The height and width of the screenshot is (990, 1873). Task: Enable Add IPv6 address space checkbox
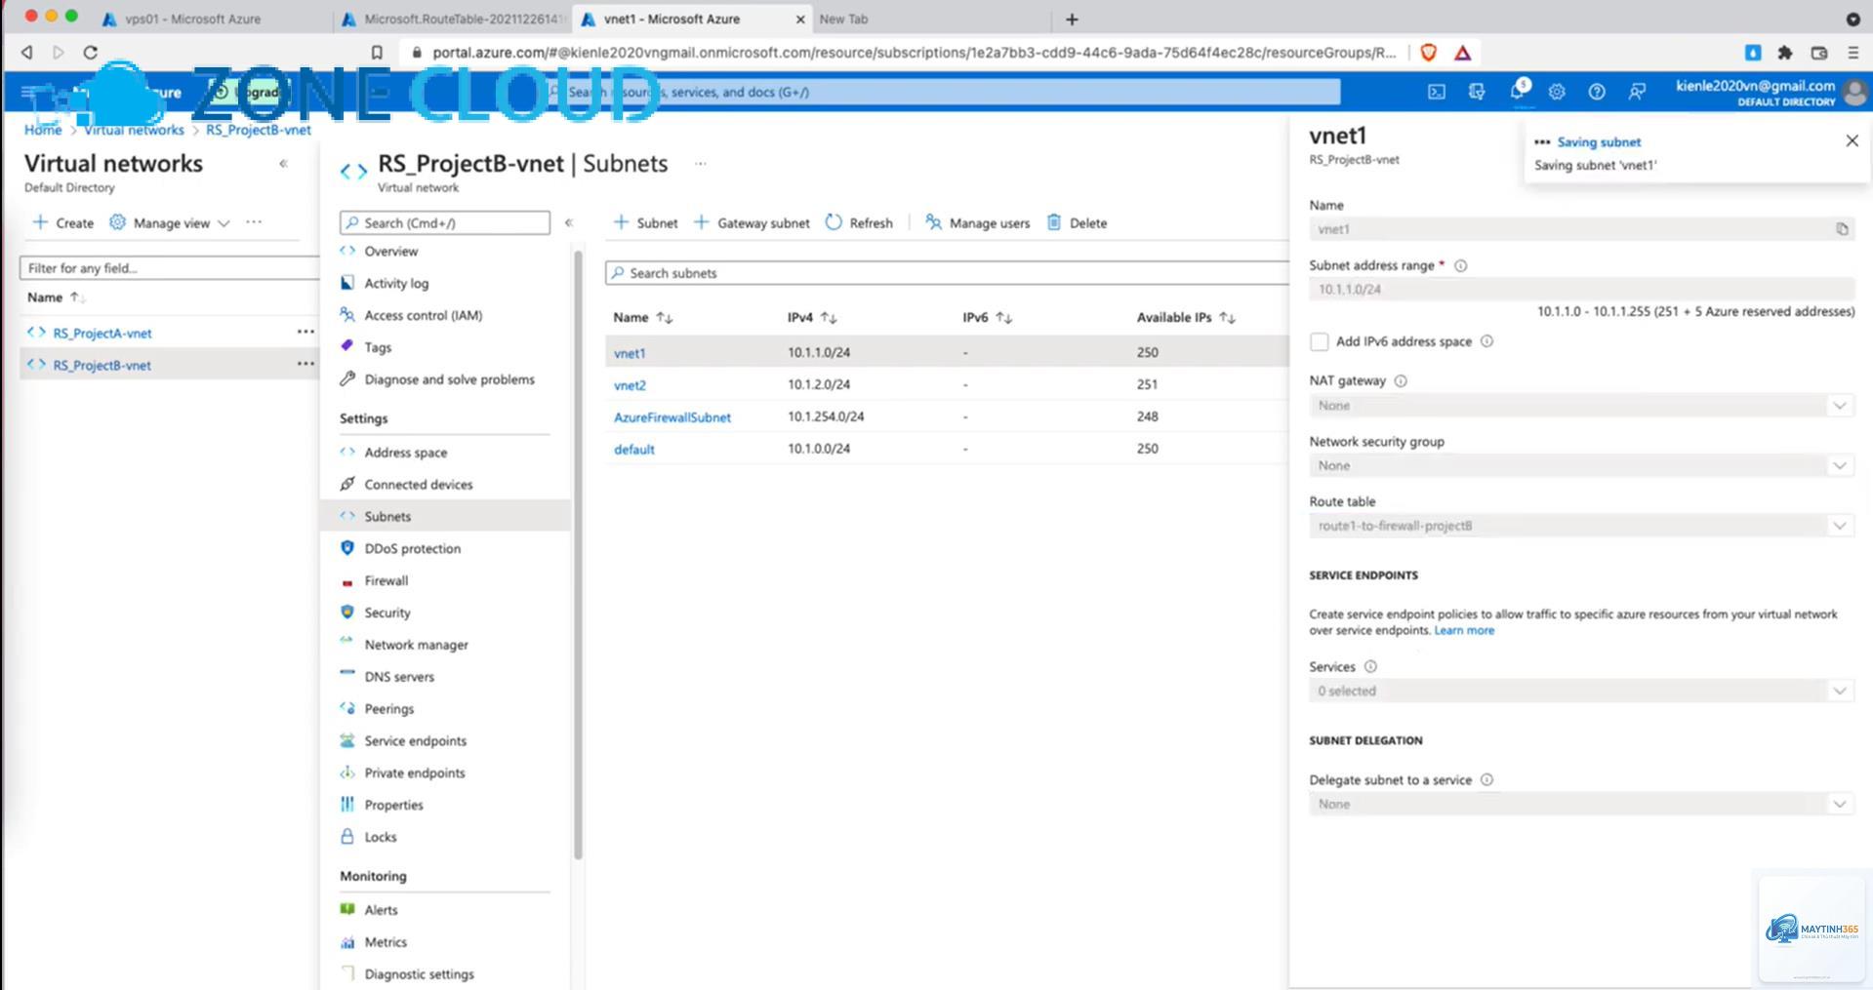tap(1319, 341)
